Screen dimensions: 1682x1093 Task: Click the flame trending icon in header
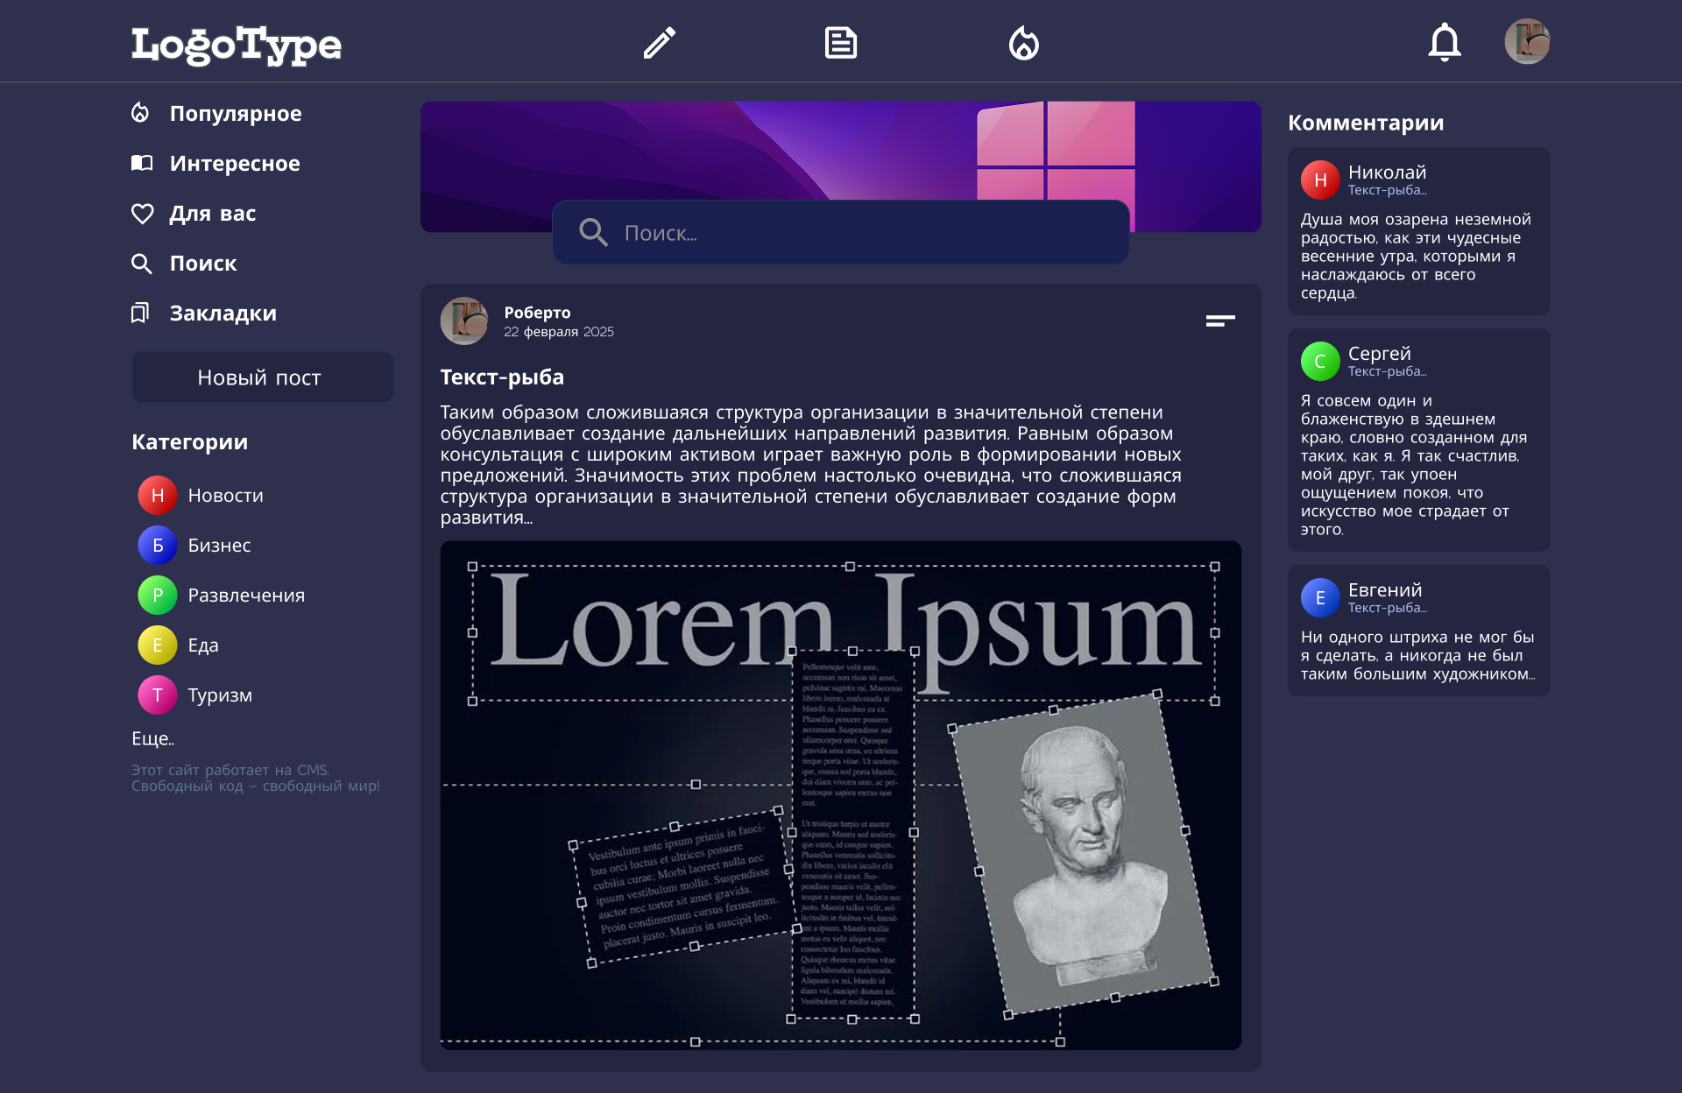click(x=1023, y=42)
